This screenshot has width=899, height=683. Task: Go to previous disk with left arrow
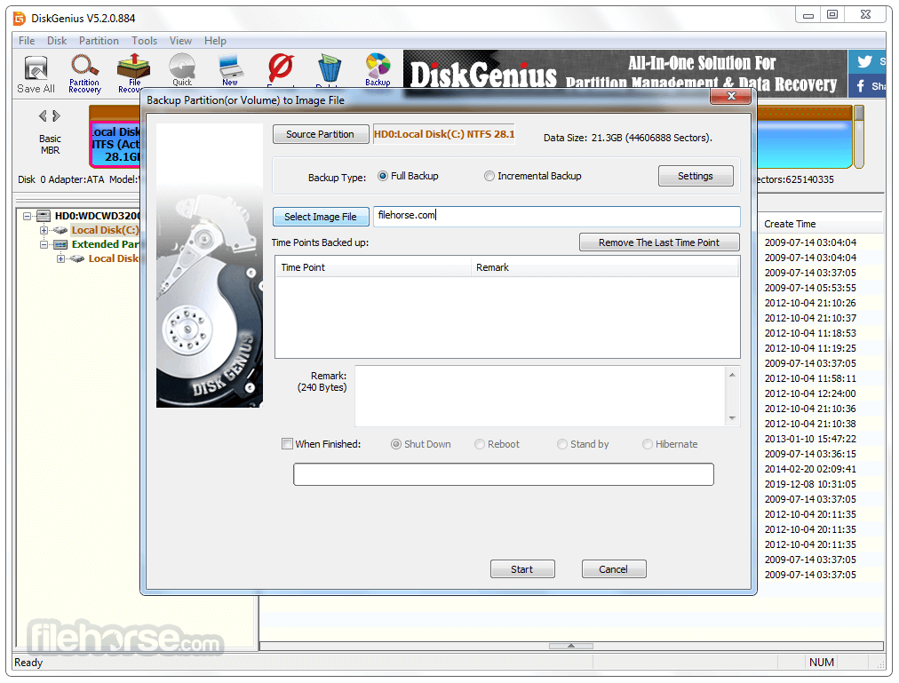(43, 115)
